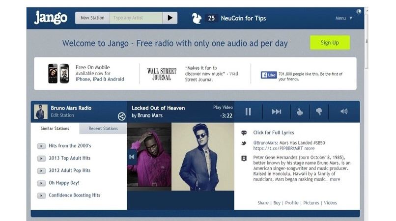
Task: Click the pink hoodie artist photo
Action: tap(149, 157)
